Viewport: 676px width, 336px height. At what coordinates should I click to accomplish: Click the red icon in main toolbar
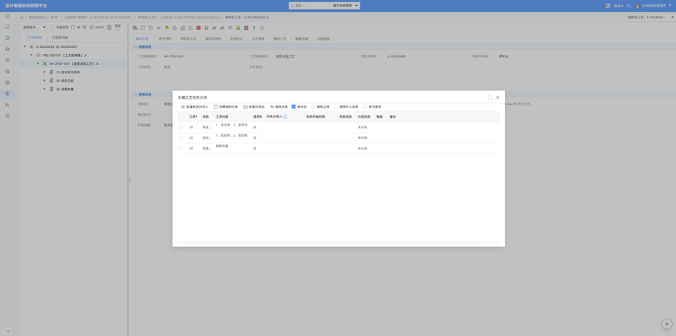[198, 28]
